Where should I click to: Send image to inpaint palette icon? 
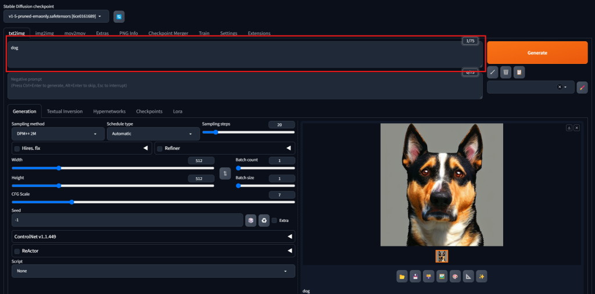455,276
